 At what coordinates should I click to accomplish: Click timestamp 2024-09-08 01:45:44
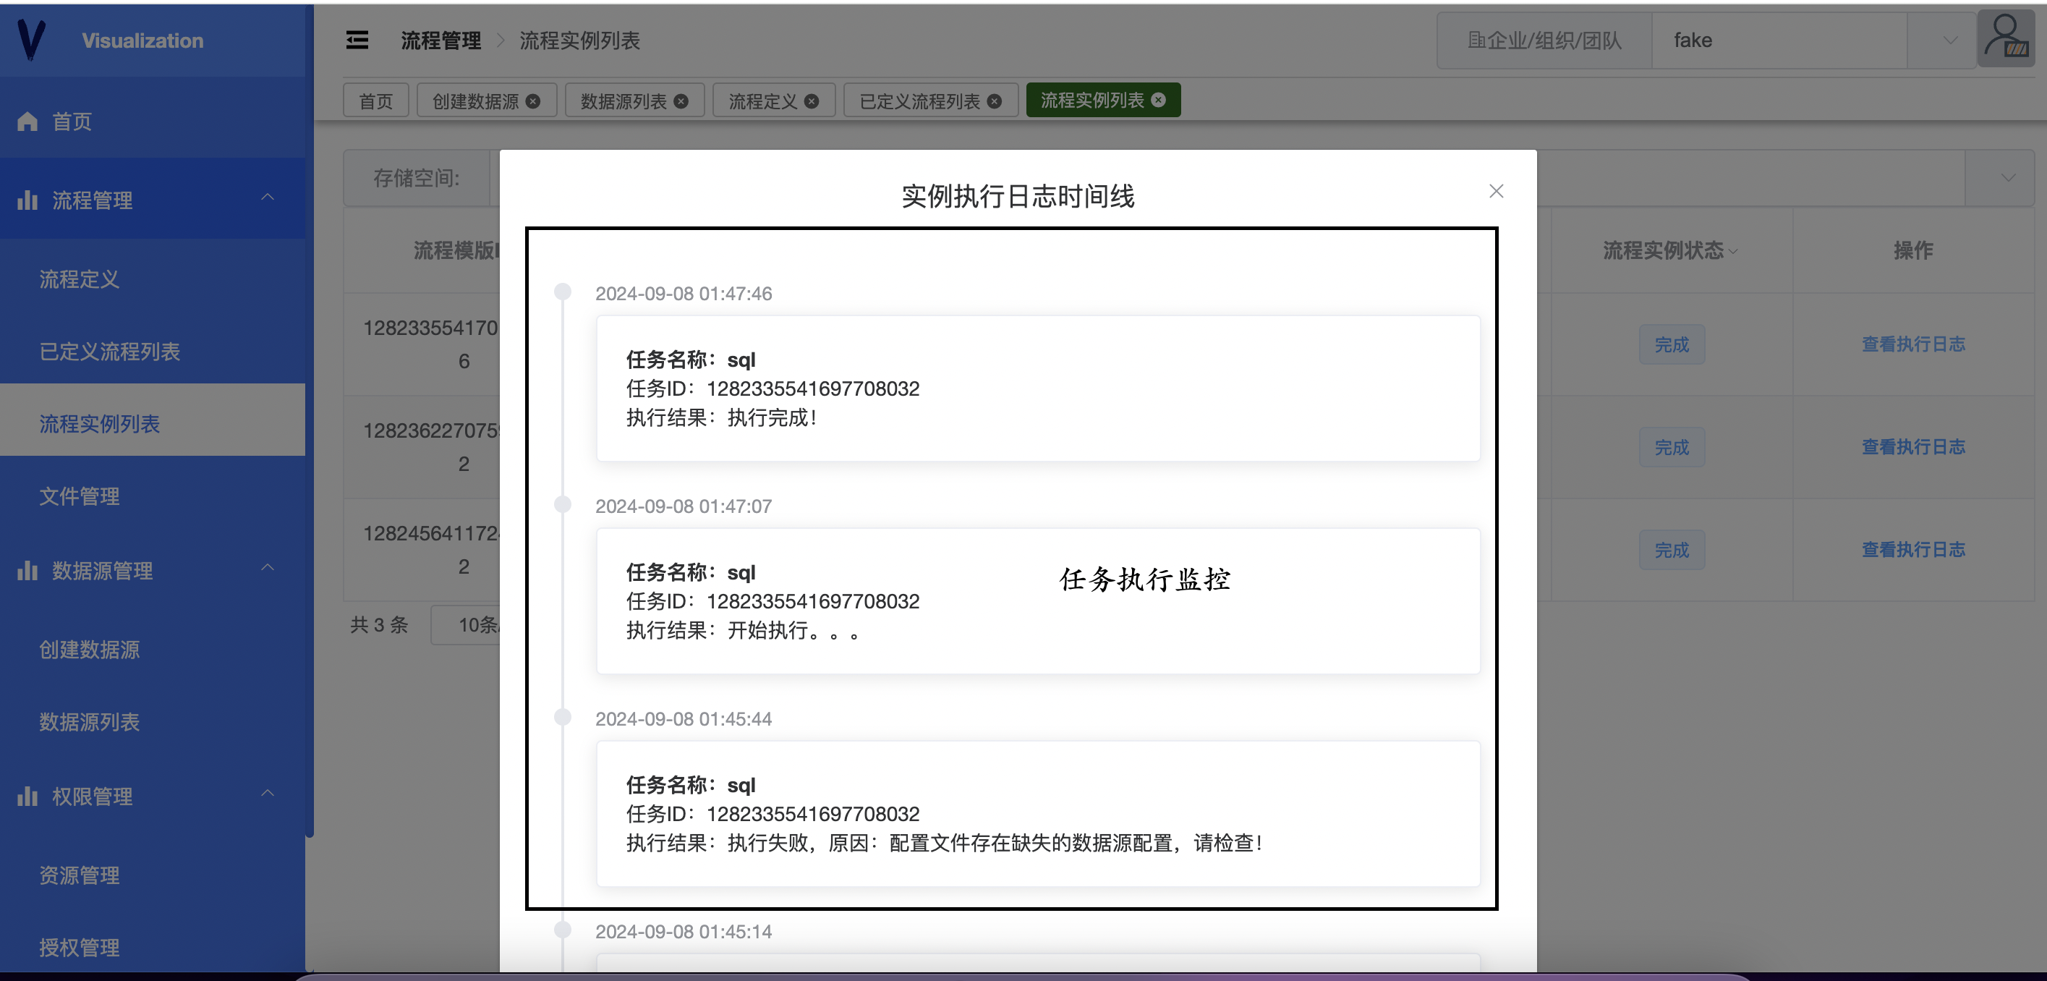[x=684, y=718]
